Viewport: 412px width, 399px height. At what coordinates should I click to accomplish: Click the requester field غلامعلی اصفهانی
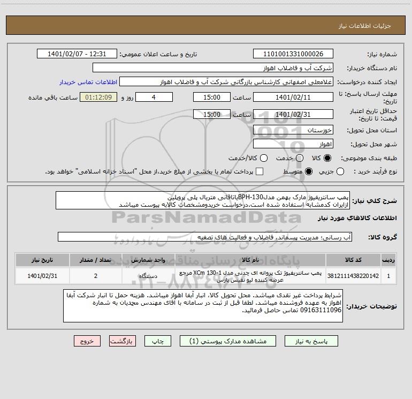coord(226,82)
